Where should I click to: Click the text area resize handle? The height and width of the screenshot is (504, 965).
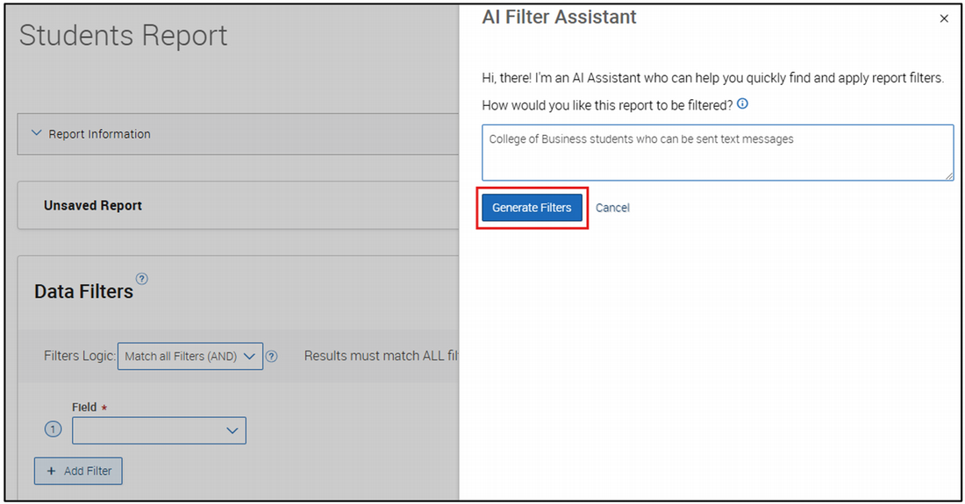(x=948, y=176)
